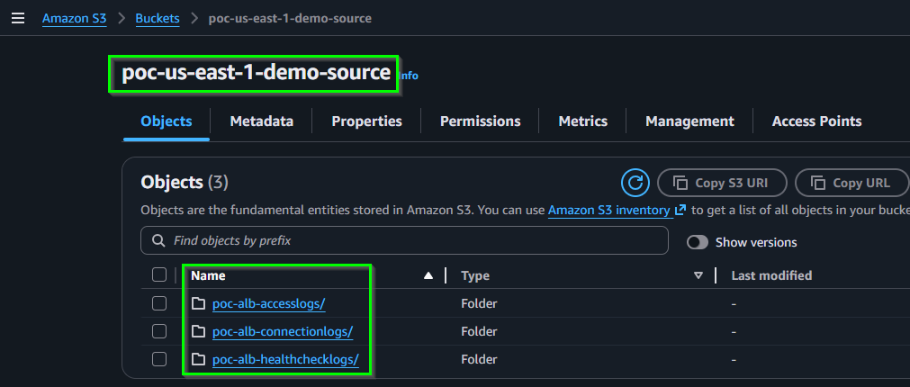910x387 pixels.
Task: Sort by Type column arrow
Action: coord(698,275)
